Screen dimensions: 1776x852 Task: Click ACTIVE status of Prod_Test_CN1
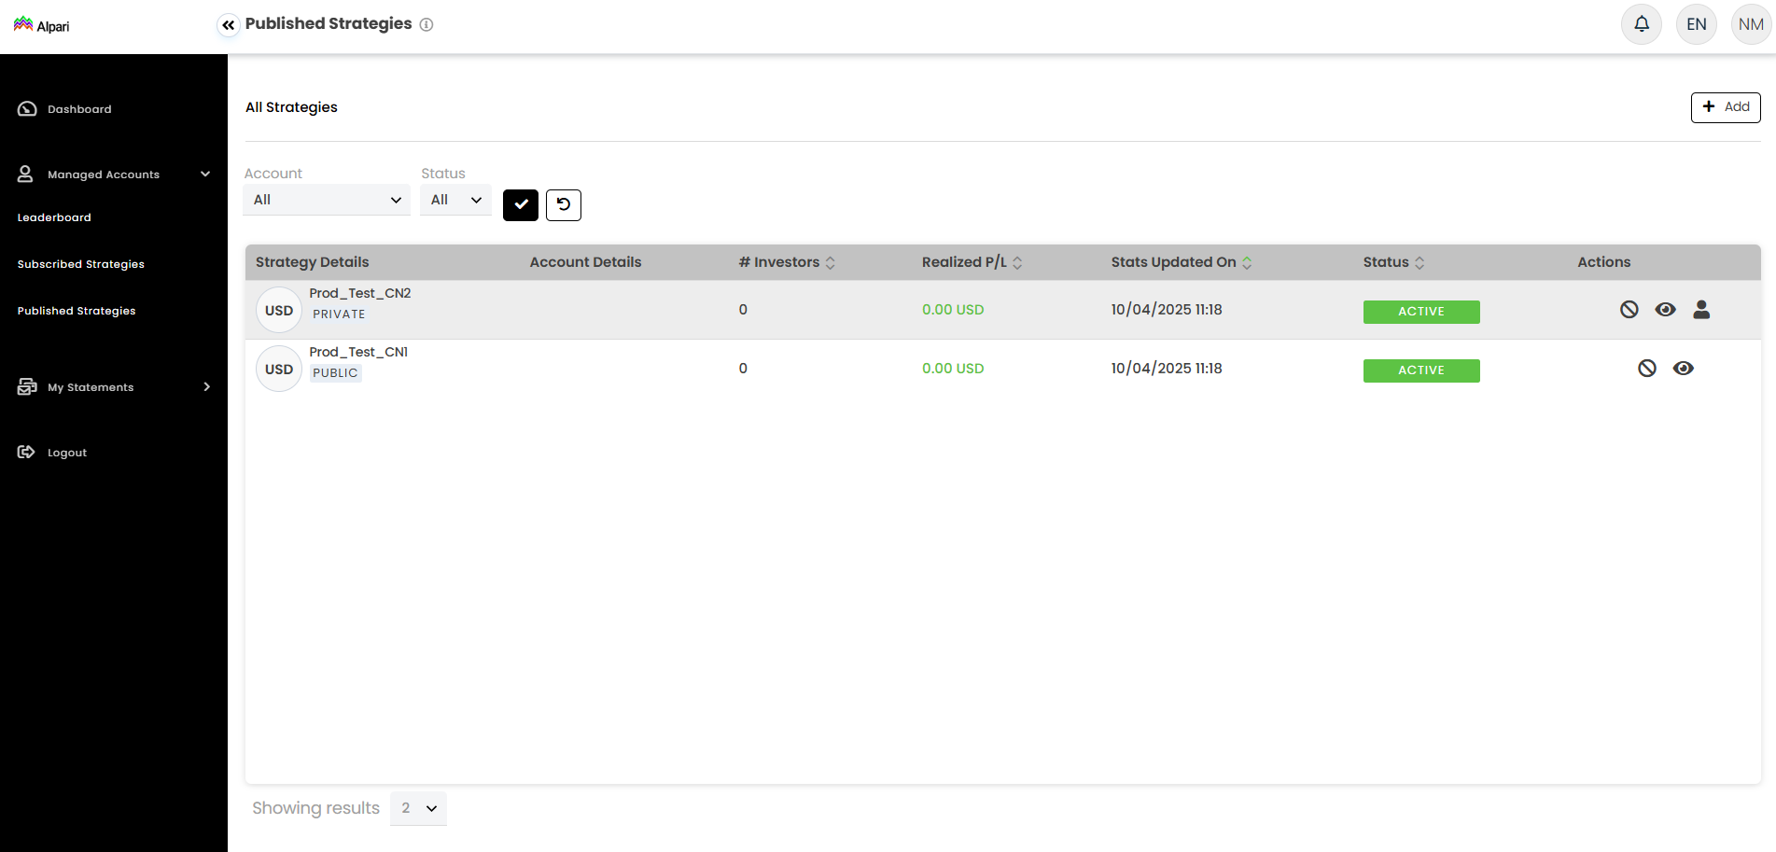pos(1421,370)
